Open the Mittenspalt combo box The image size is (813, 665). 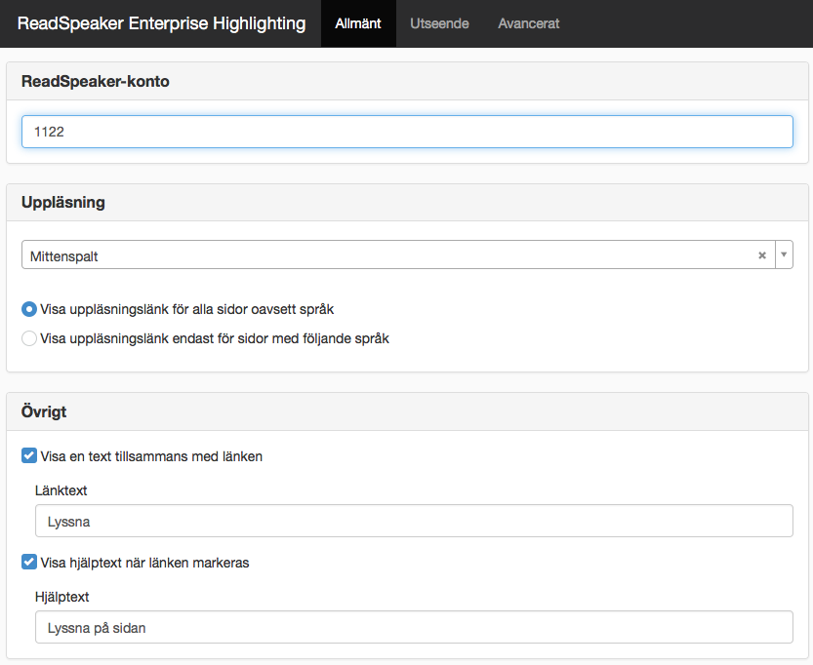point(407,254)
